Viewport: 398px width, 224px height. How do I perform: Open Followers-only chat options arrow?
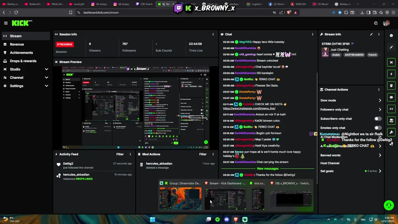[380, 110]
